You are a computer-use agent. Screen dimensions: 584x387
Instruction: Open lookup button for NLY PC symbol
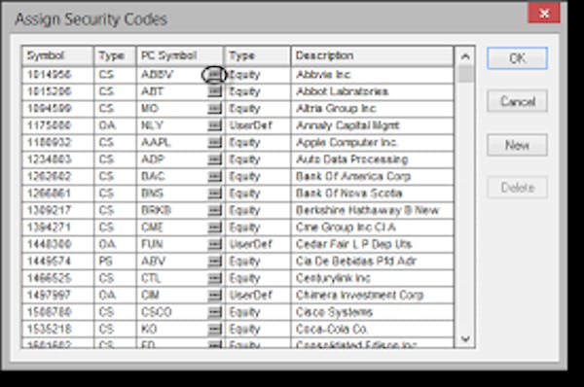pyautogui.click(x=214, y=125)
